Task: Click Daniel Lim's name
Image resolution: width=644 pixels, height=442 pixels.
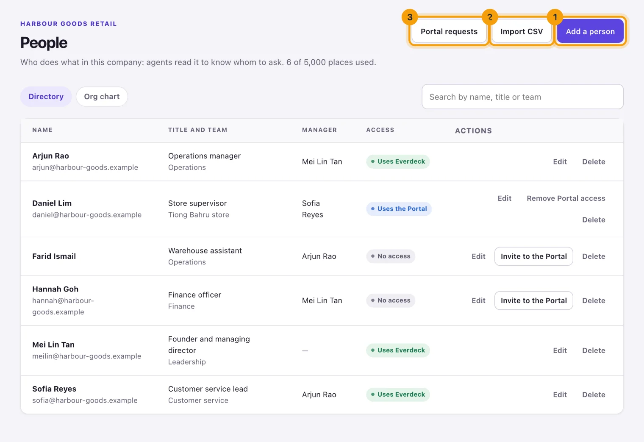Action: coord(52,203)
